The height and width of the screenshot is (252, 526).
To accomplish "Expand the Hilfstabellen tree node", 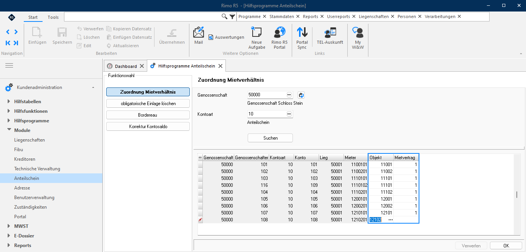I will click(9, 102).
